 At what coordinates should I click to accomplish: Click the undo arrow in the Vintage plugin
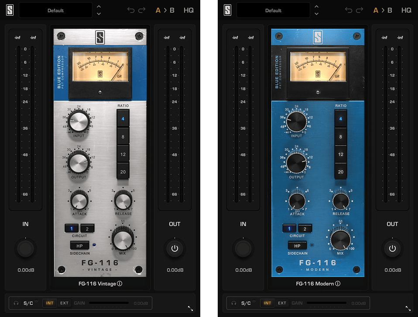[x=131, y=10]
